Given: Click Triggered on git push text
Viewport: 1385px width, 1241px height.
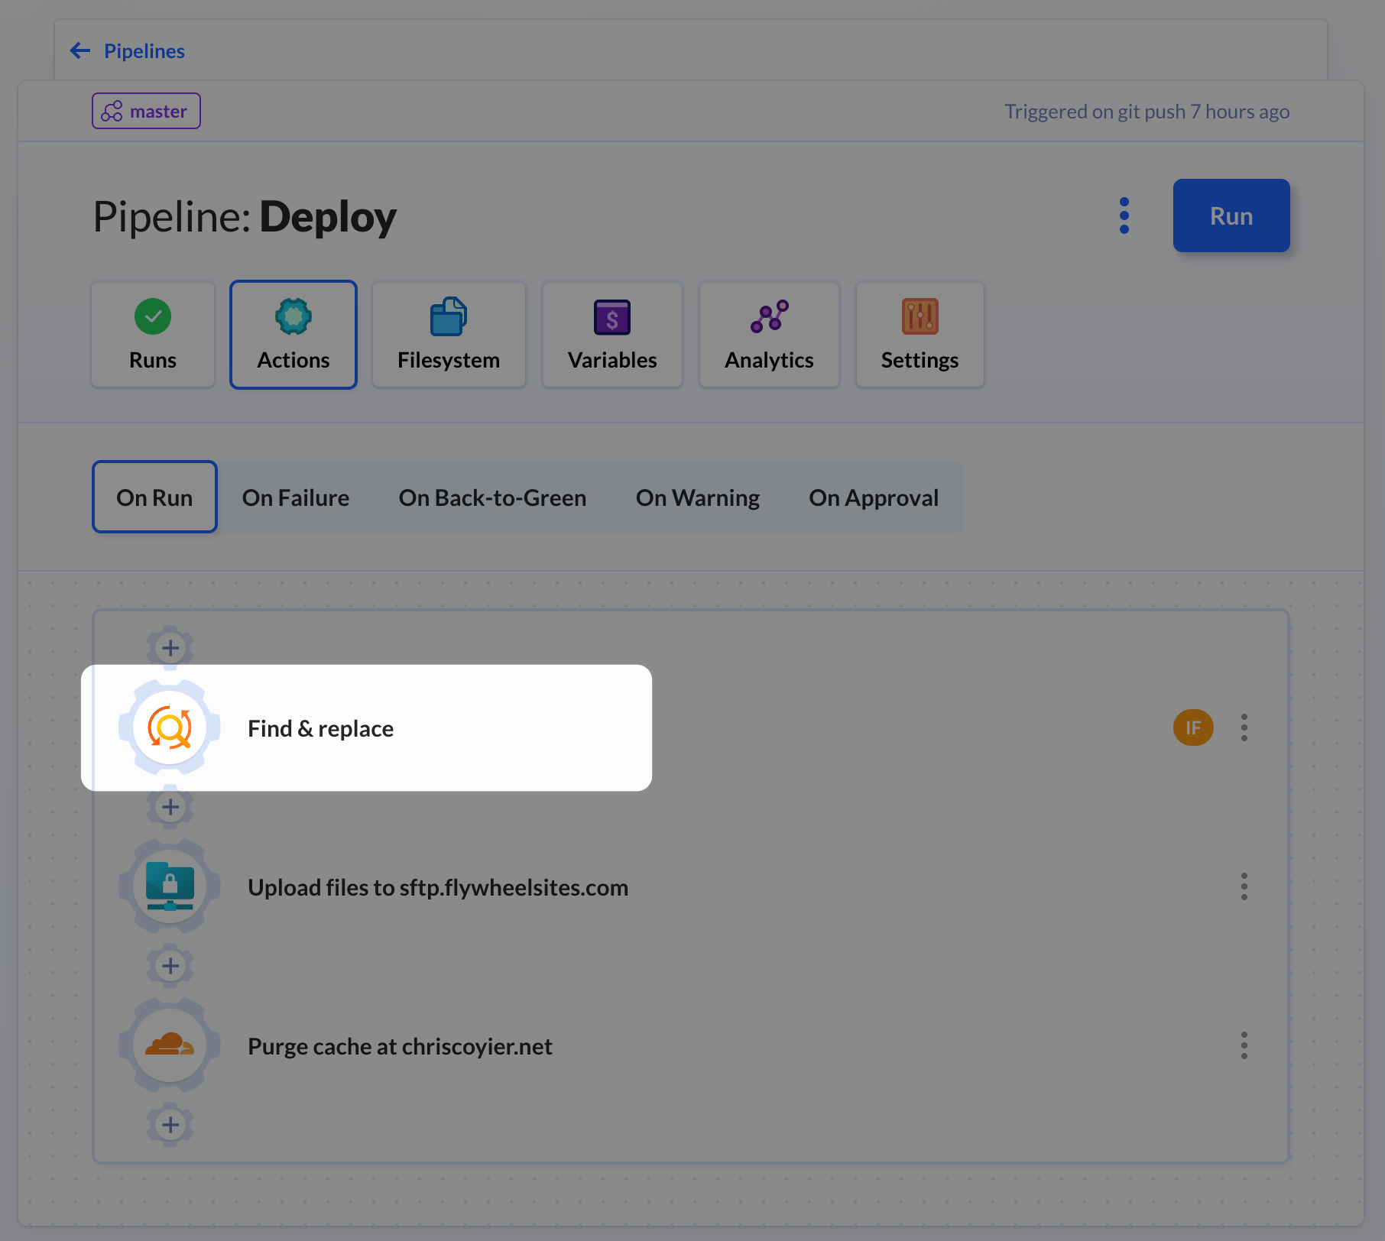Looking at the screenshot, I should (1147, 112).
